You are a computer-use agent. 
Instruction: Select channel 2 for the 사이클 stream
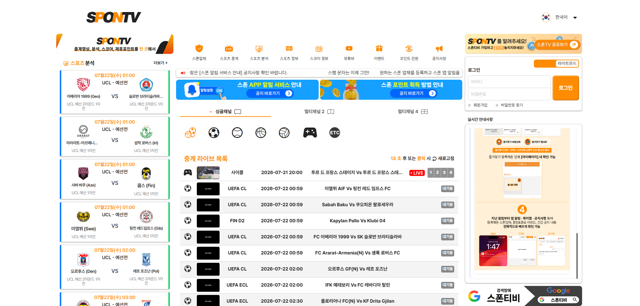[x=437, y=172]
